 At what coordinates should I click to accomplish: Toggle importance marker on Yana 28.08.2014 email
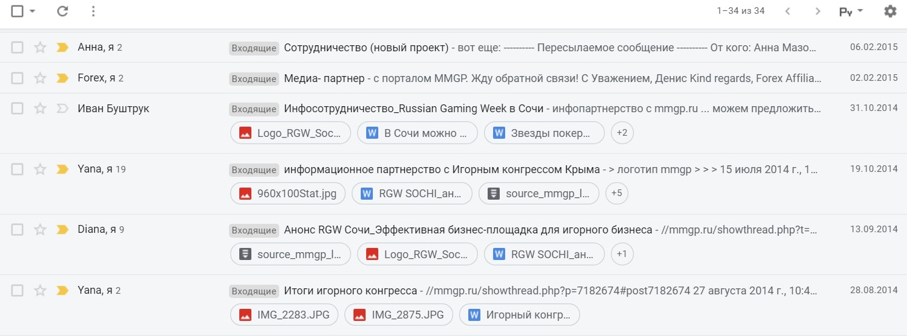tap(62, 290)
